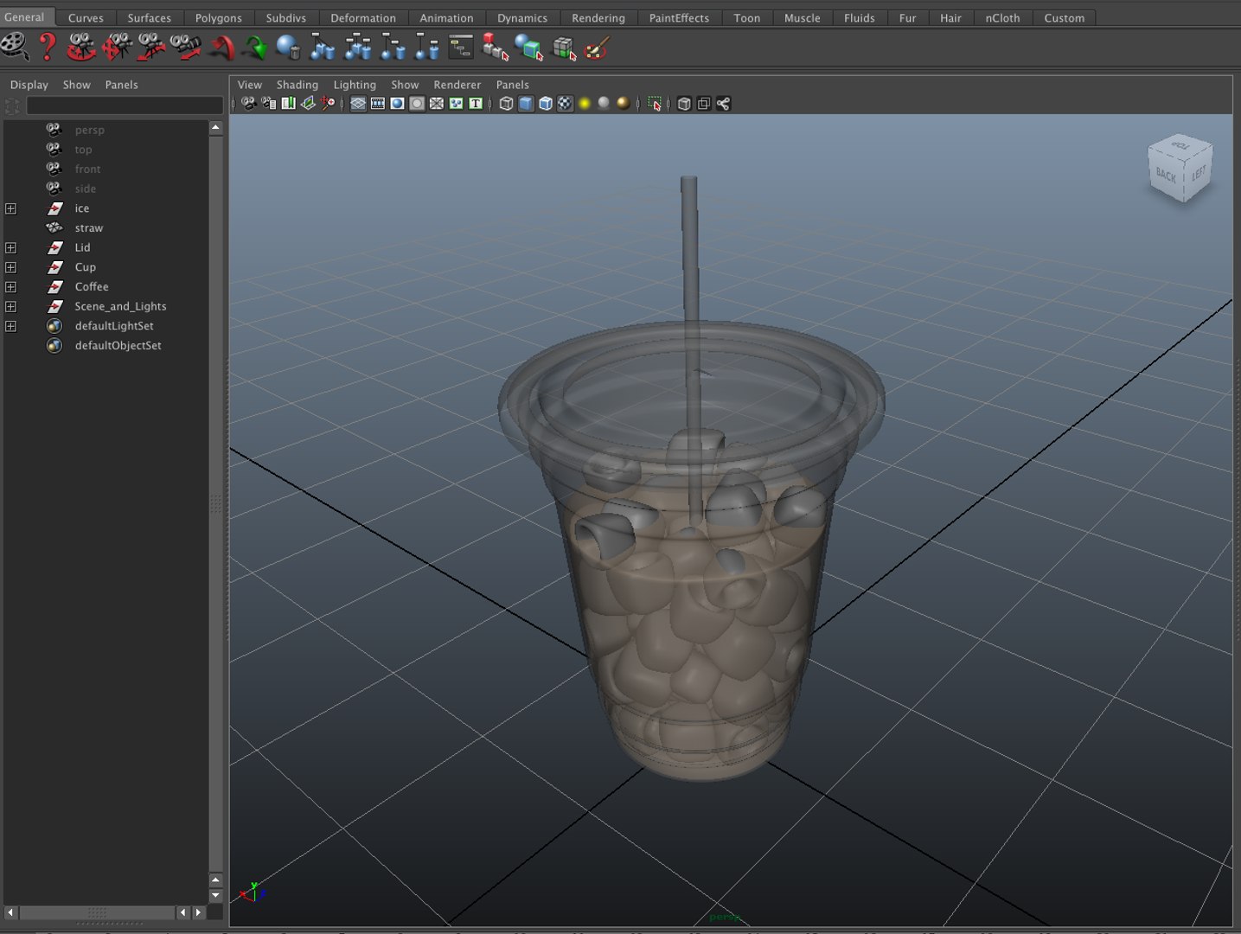Click the safe title T icon
The image size is (1241, 934).
point(476,104)
